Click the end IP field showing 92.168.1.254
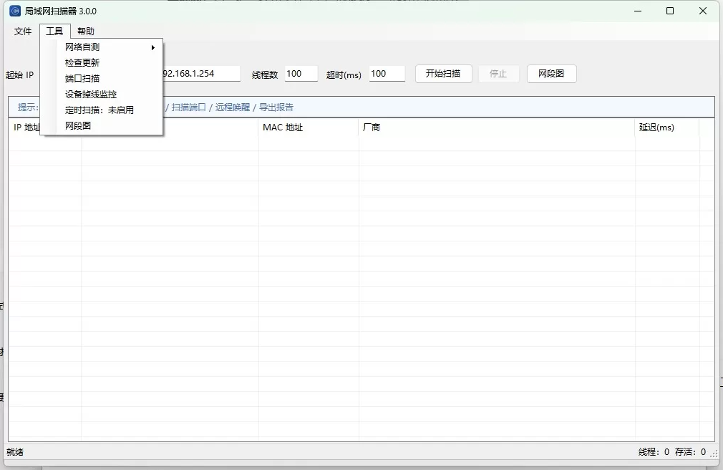723x470 pixels. pyautogui.click(x=201, y=74)
